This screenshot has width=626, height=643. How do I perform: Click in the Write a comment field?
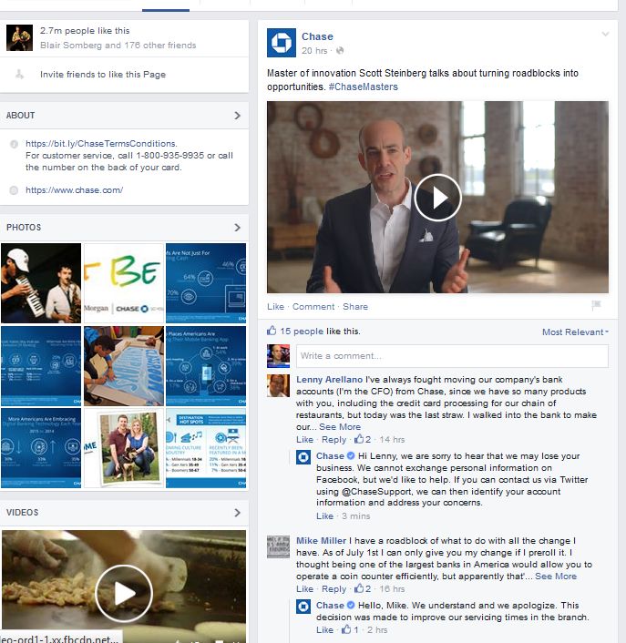pos(452,355)
